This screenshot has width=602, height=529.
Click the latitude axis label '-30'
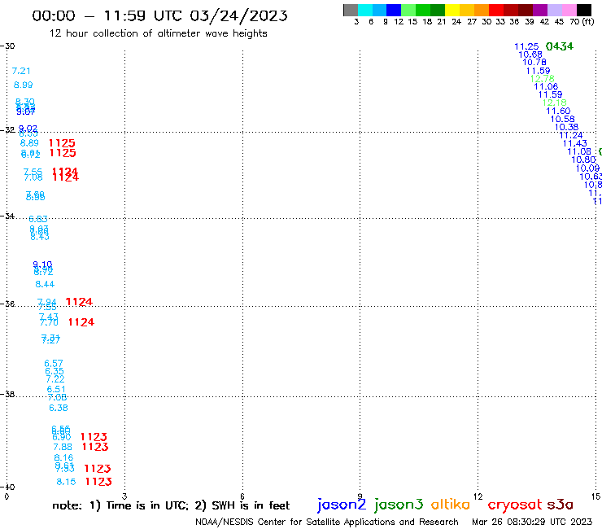click(x=7, y=46)
